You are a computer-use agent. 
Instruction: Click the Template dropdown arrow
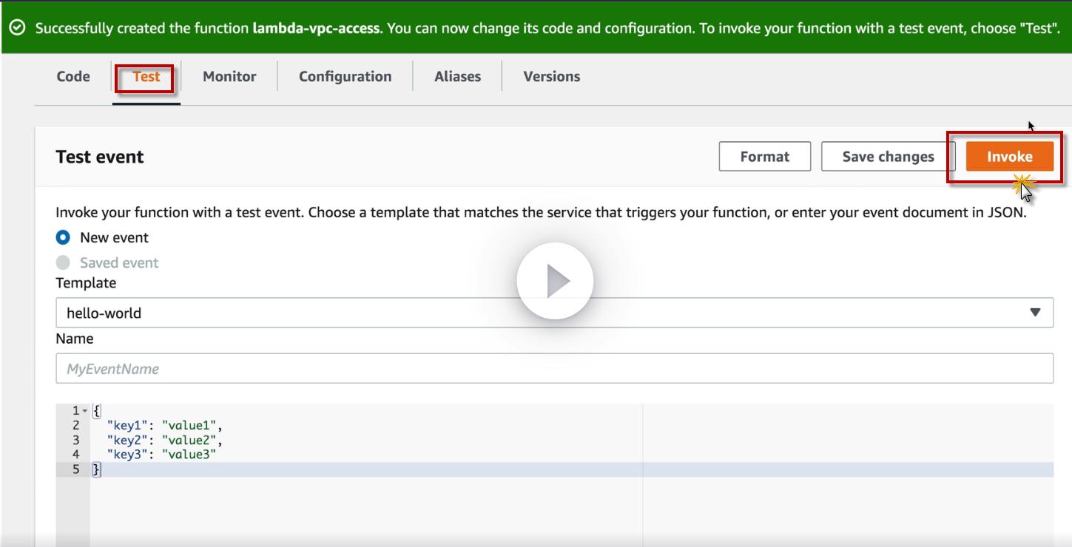tap(1035, 313)
